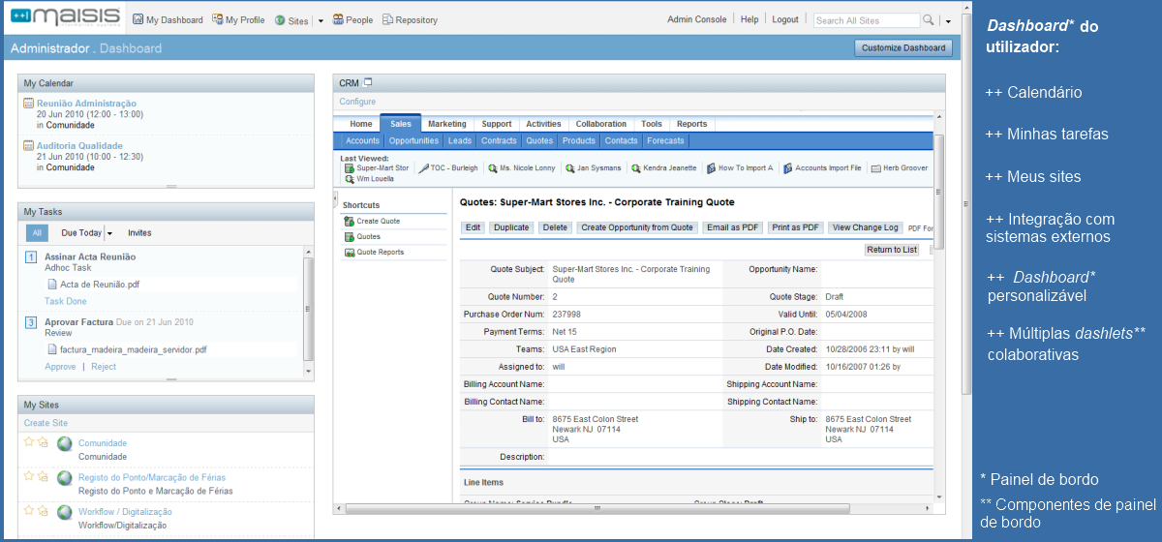
Task: Click the Reject link for Aprovar Factura
Action: (104, 367)
